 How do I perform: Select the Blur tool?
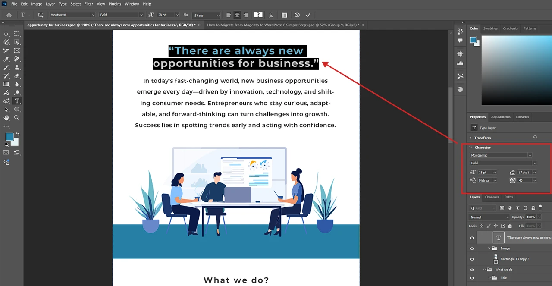(x=17, y=84)
